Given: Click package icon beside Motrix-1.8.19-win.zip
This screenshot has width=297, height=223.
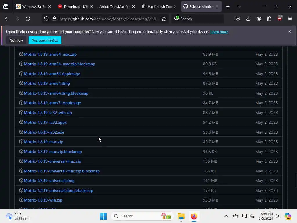Looking at the screenshot, I should click(x=21, y=200).
